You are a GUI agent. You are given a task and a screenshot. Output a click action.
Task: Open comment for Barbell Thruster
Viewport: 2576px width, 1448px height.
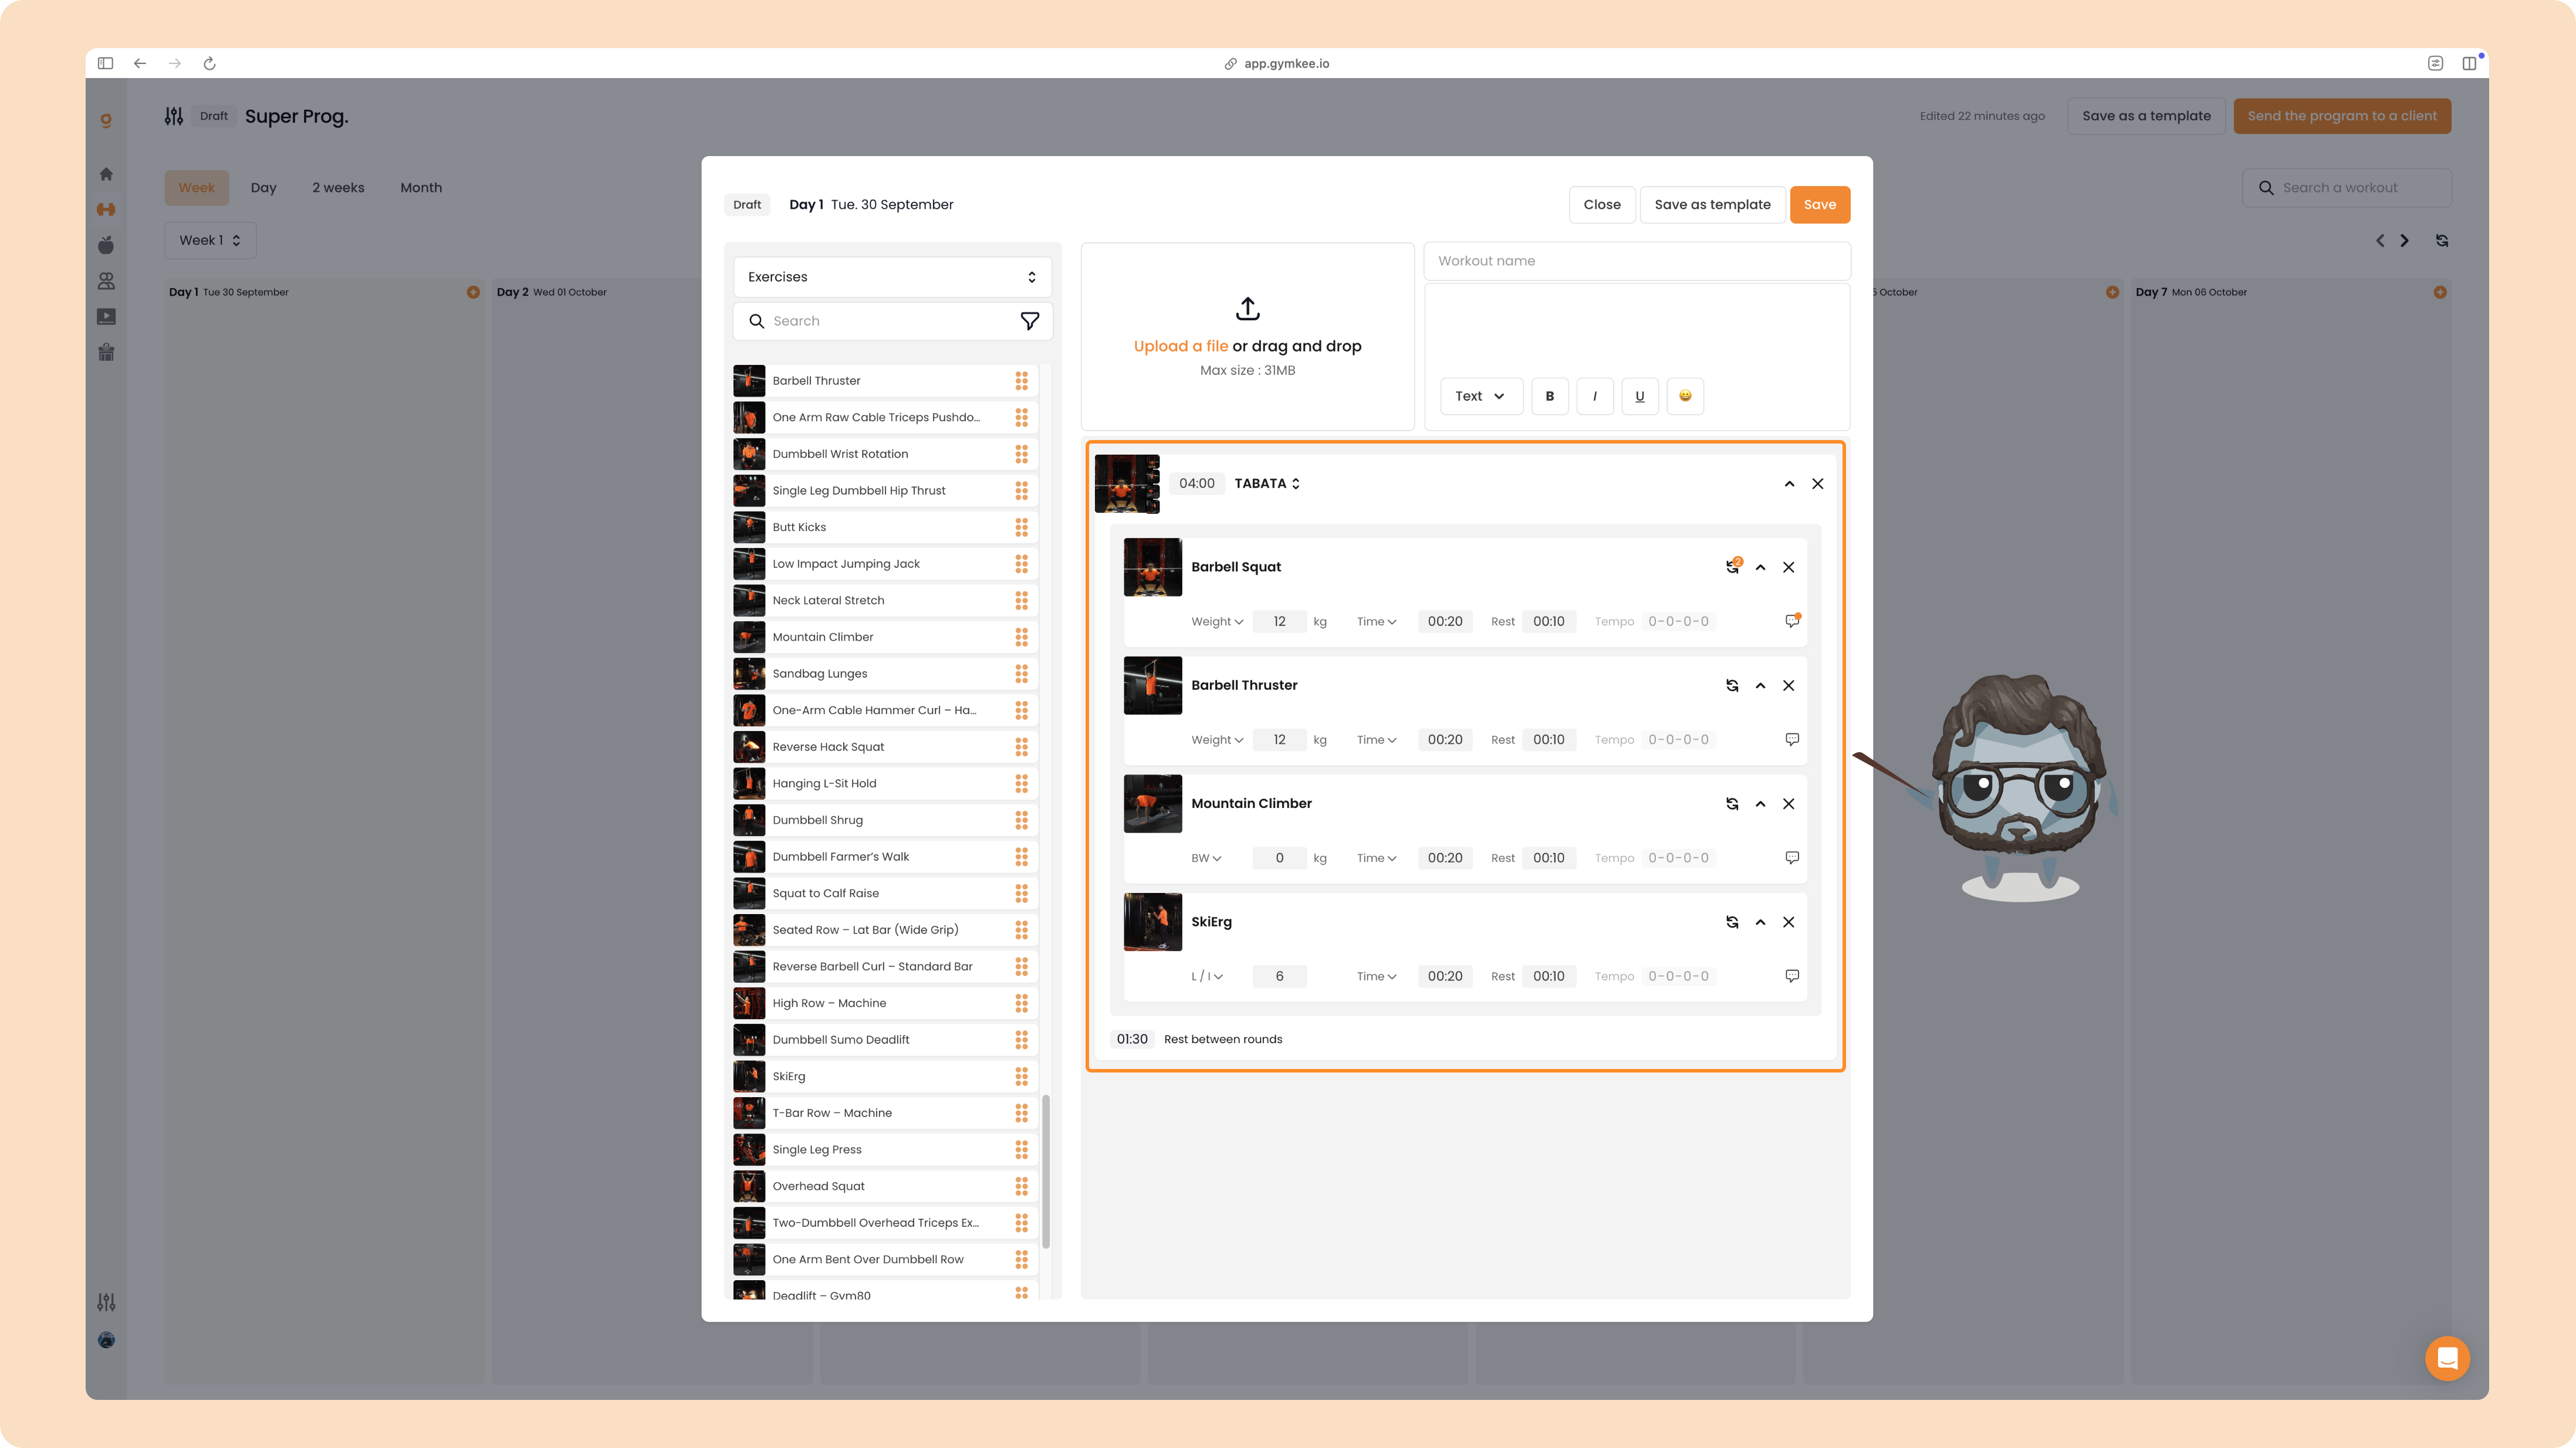pyautogui.click(x=1792, y=739)
